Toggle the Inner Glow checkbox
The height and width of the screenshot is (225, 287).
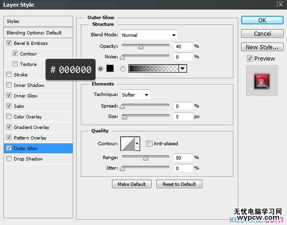tap(9, 96)
